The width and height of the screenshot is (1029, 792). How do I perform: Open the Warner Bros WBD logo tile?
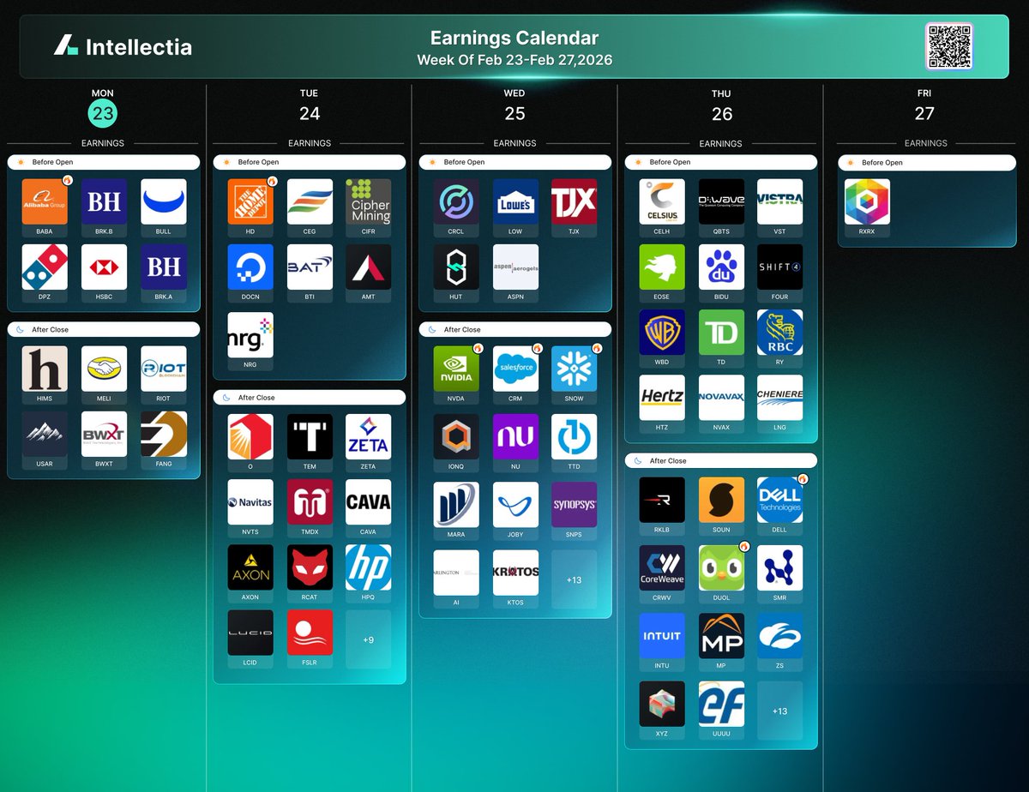tap(662, 333)
